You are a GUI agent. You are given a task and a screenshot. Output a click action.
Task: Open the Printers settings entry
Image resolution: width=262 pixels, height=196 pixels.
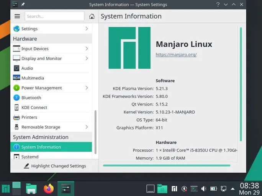point(29,117)
